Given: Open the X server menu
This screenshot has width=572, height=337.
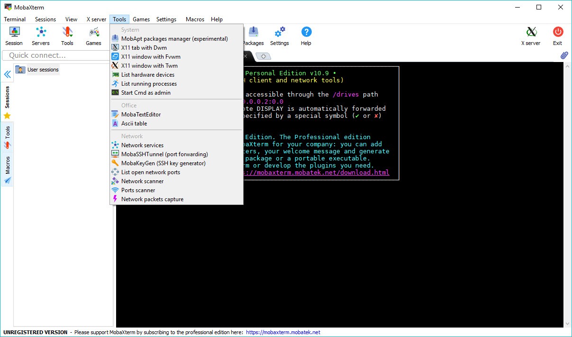Looking at the screenshot, I should (96, 19).
